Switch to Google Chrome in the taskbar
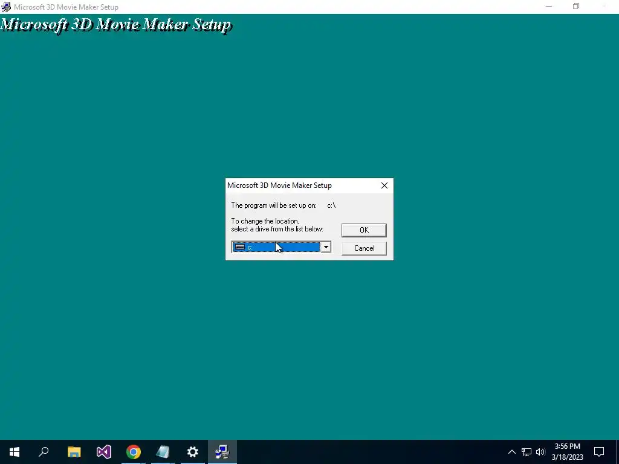The width and height of the screenshot is (619, 464). (134, 452)
